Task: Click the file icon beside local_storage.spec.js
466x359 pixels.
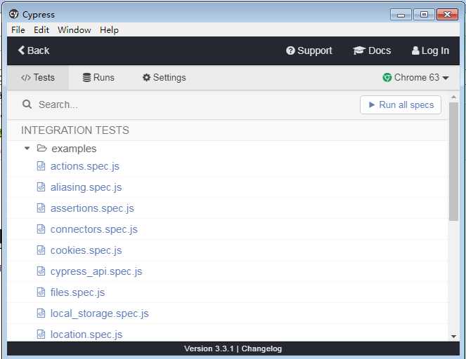Action: pyautogui.click(x=41, y=313)
